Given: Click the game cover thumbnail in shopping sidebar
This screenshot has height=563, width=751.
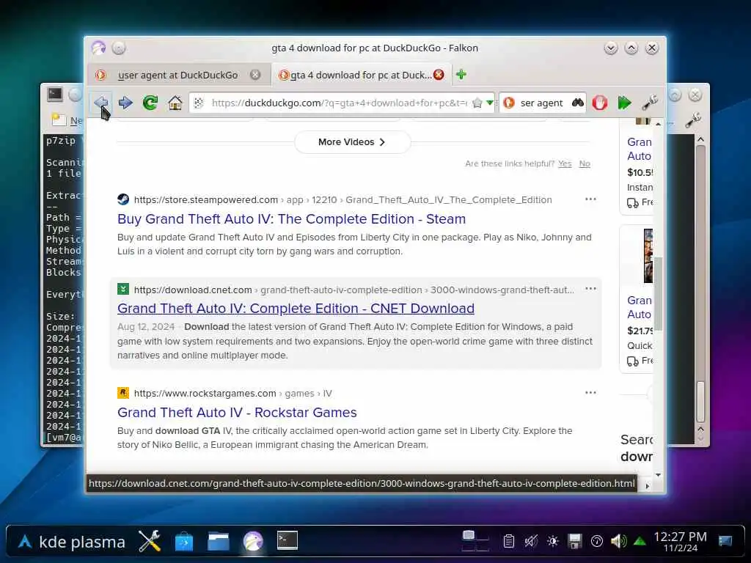Looking at the screenshot, I should 648,256.
